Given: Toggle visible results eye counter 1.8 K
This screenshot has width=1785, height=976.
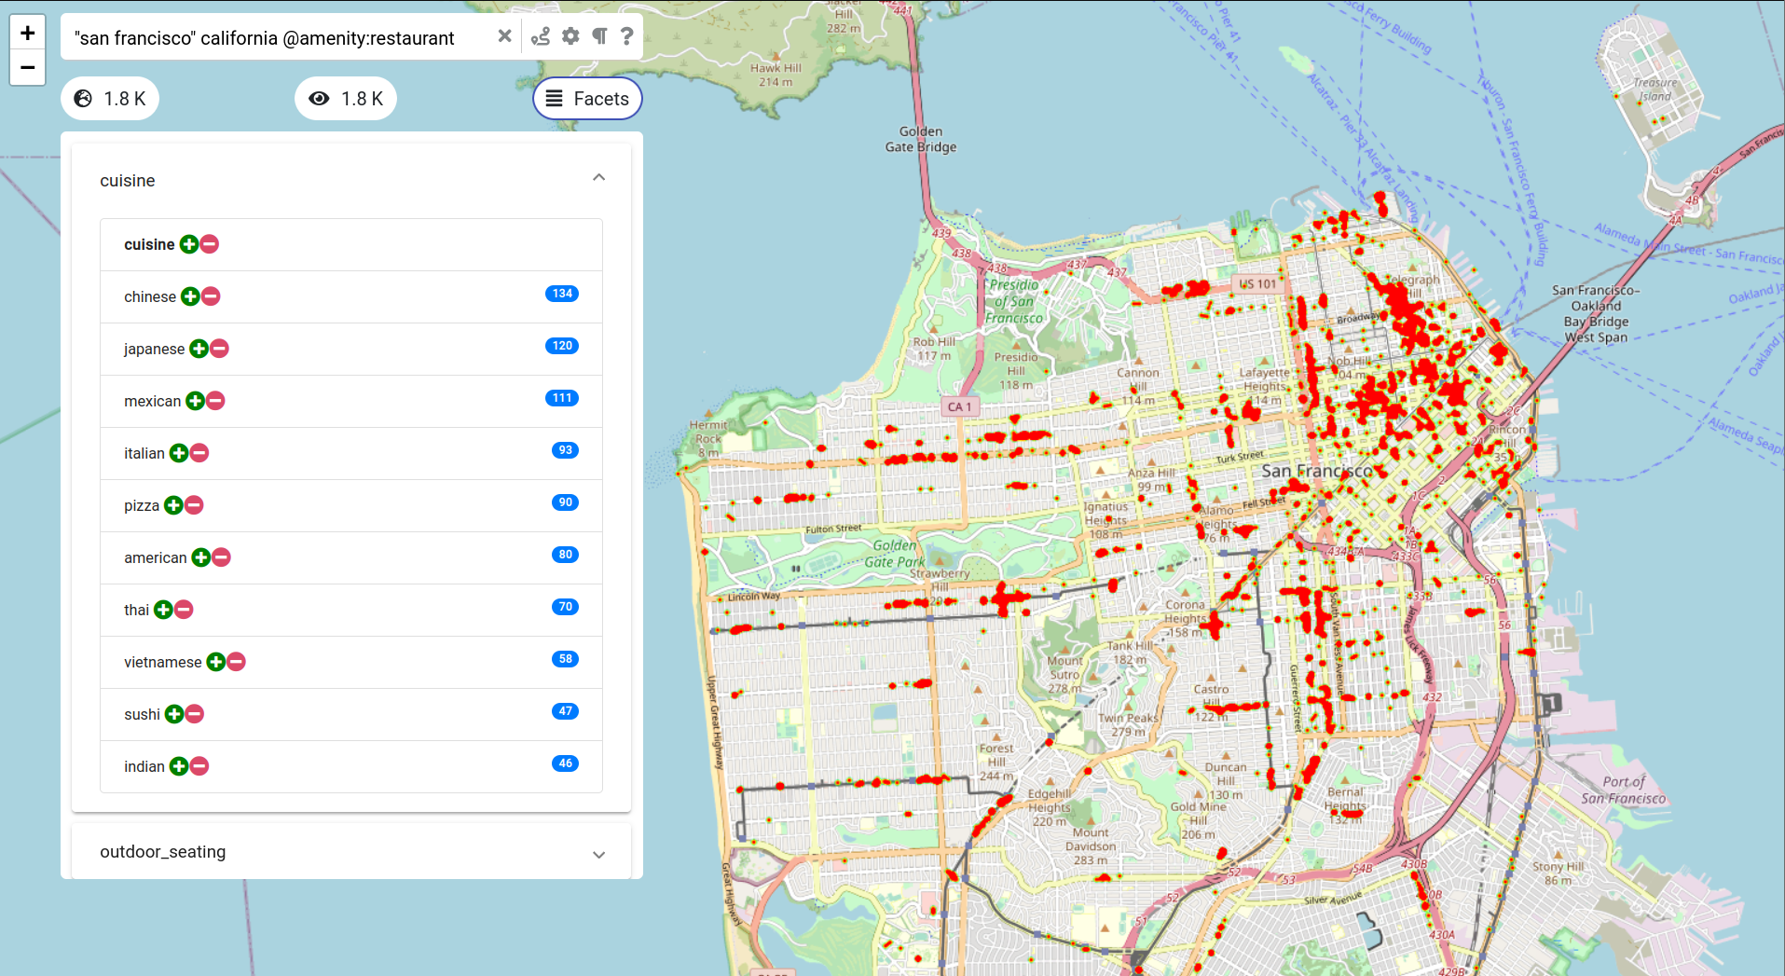Looking at the screenshot, I should pos(346,99).
